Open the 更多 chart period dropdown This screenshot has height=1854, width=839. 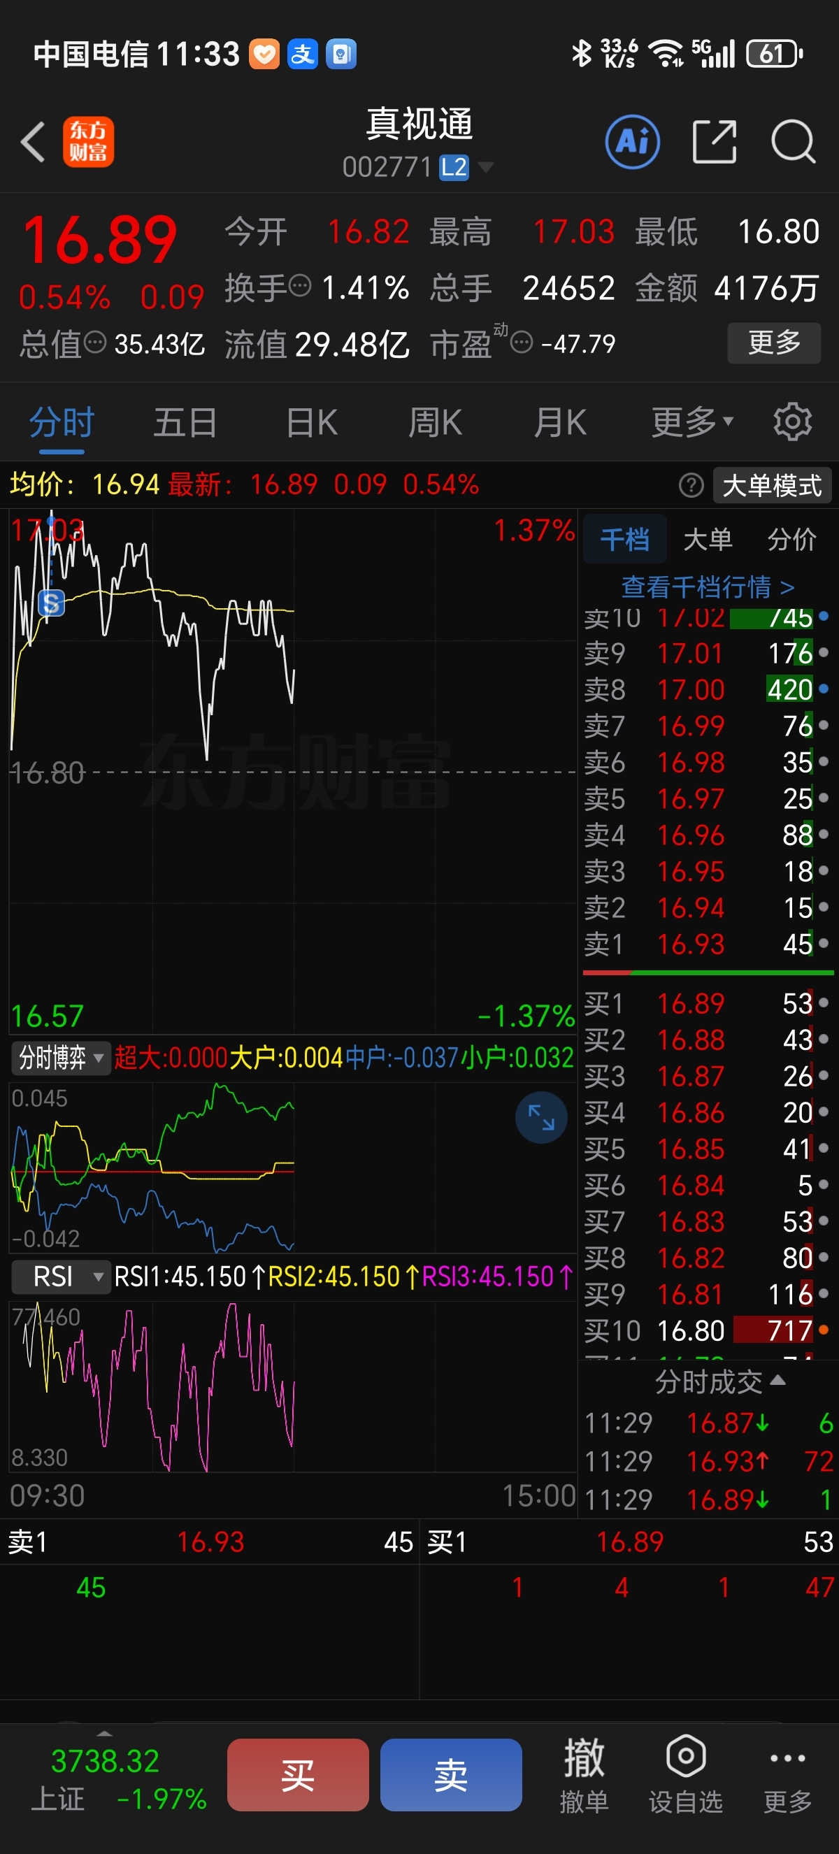[691, 422]
